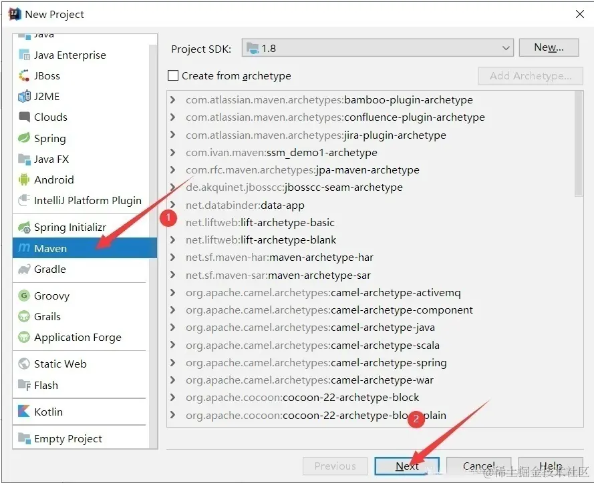Click the Application Forge icon
Image resolution: width=594 pixels, height=483 pixels.
[x=24, y=337]
